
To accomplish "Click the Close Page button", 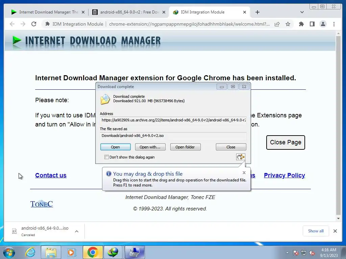I will pyautogui.click(x=286, y=143).
